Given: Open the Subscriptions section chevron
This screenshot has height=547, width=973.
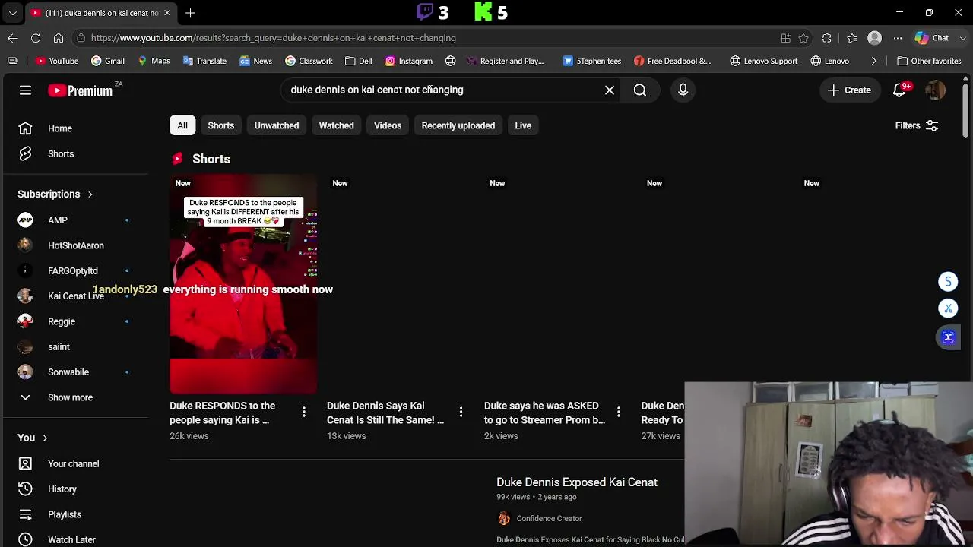Looking at the screenshot, I should click(90, 194).
